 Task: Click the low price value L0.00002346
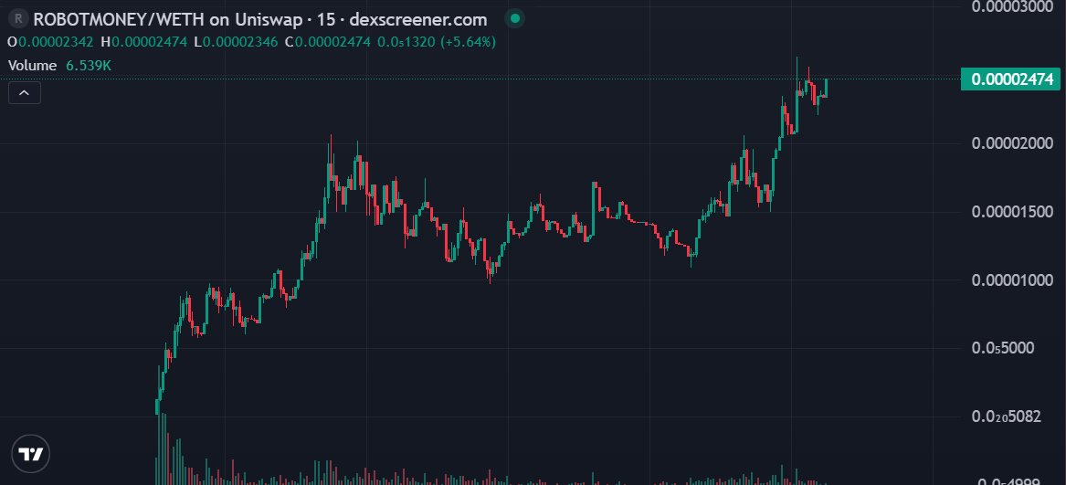[236, 42]
